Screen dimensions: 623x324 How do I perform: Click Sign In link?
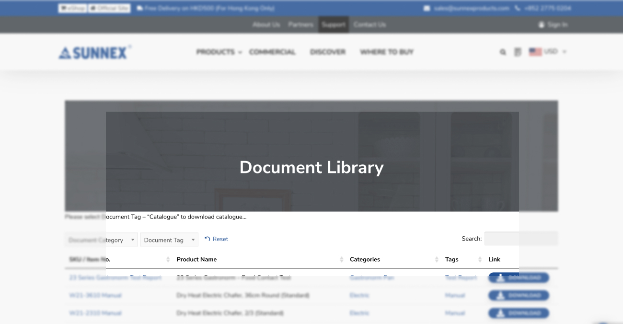coord(553,24)
